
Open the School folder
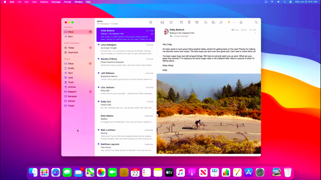[78, 101]
